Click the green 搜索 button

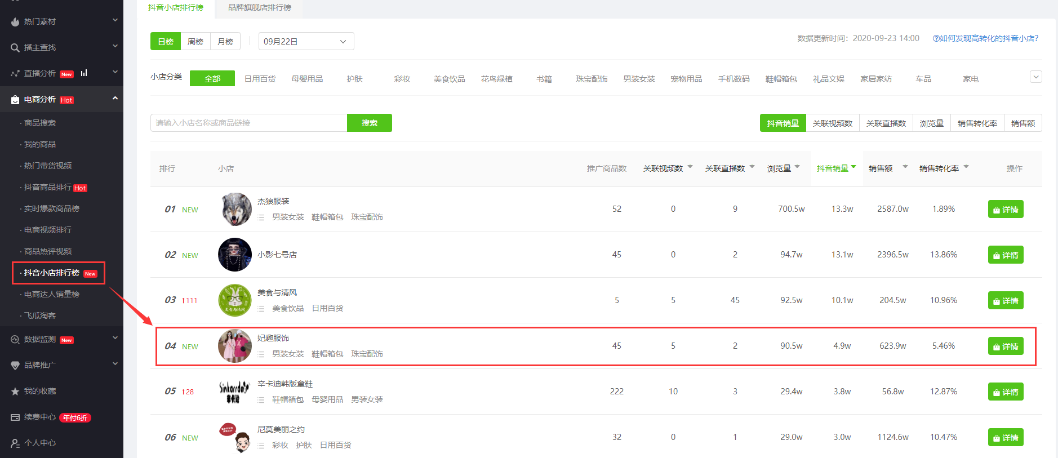point(370,123)
